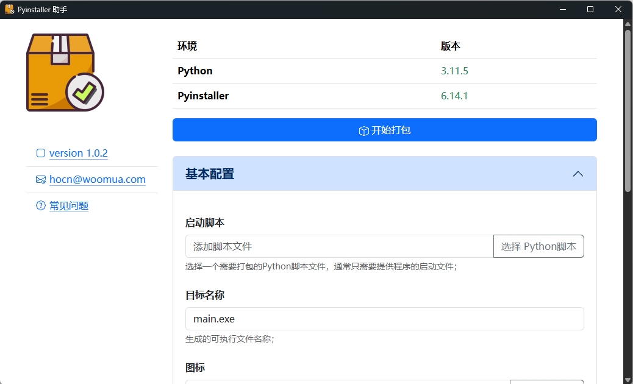633x384 pixels.
Task: Click the 基本配置 section header title
Action: click(210, 174)
